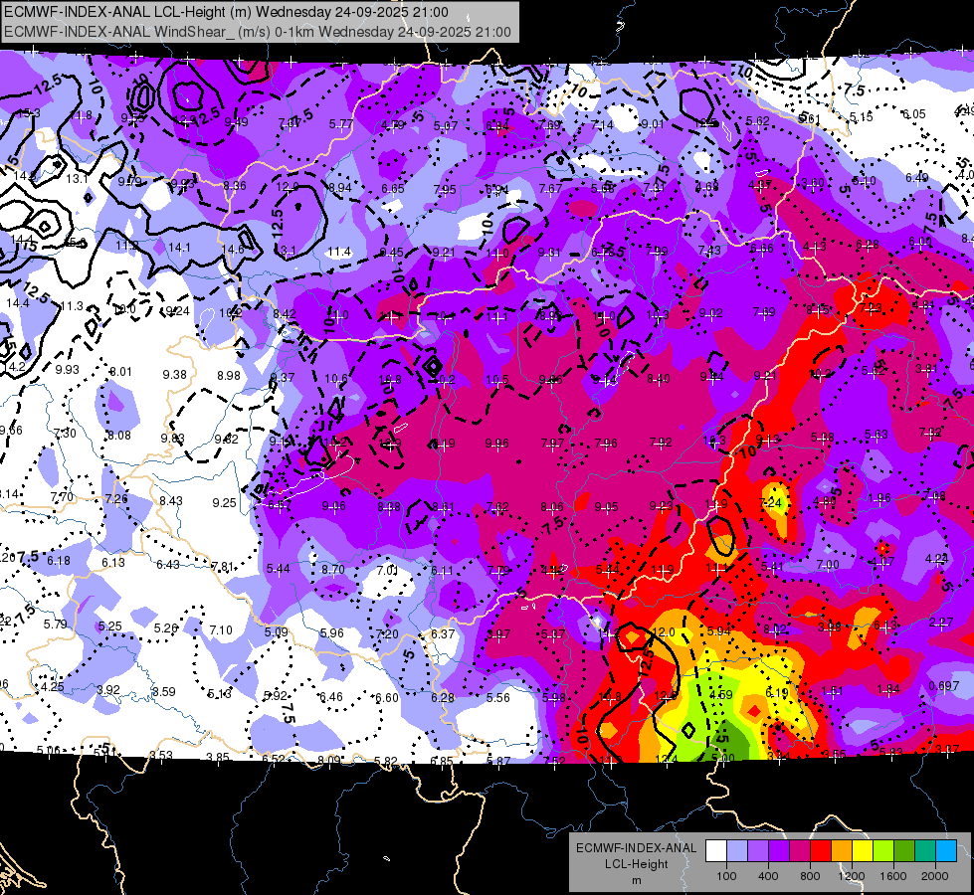Click the wind shear value 5.94
The width and height of the screenshot is (974, 895).
[x=719, y=631]
